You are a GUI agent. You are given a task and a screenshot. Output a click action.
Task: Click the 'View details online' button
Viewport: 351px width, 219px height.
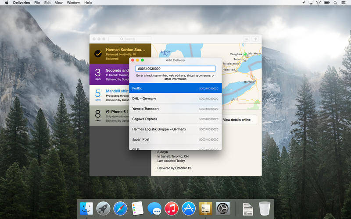click(x=239, y=120)
